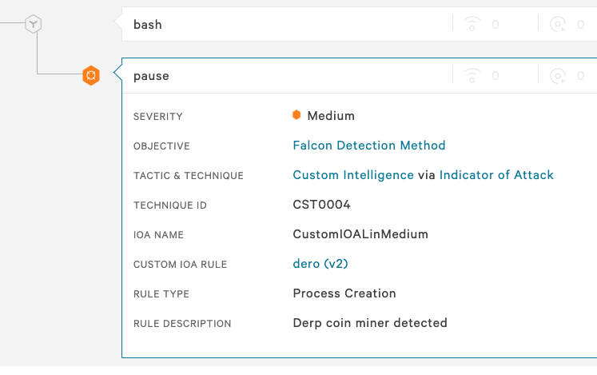Open the dero (v2) custom IOA rule
This screenshot has width=597, height=375.
(x=320, y=264)
